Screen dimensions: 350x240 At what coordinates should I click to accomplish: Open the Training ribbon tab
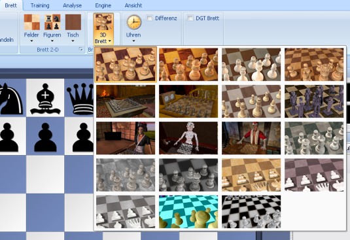point(40,5)
